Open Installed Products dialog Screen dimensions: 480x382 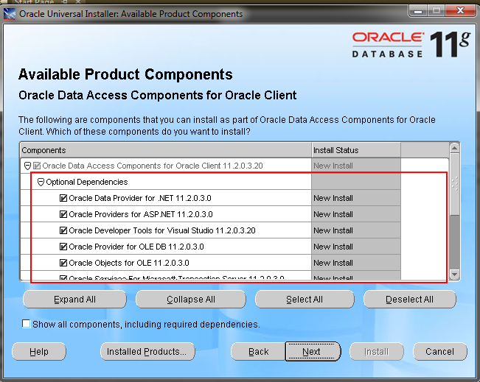click(x=147, y=351)
